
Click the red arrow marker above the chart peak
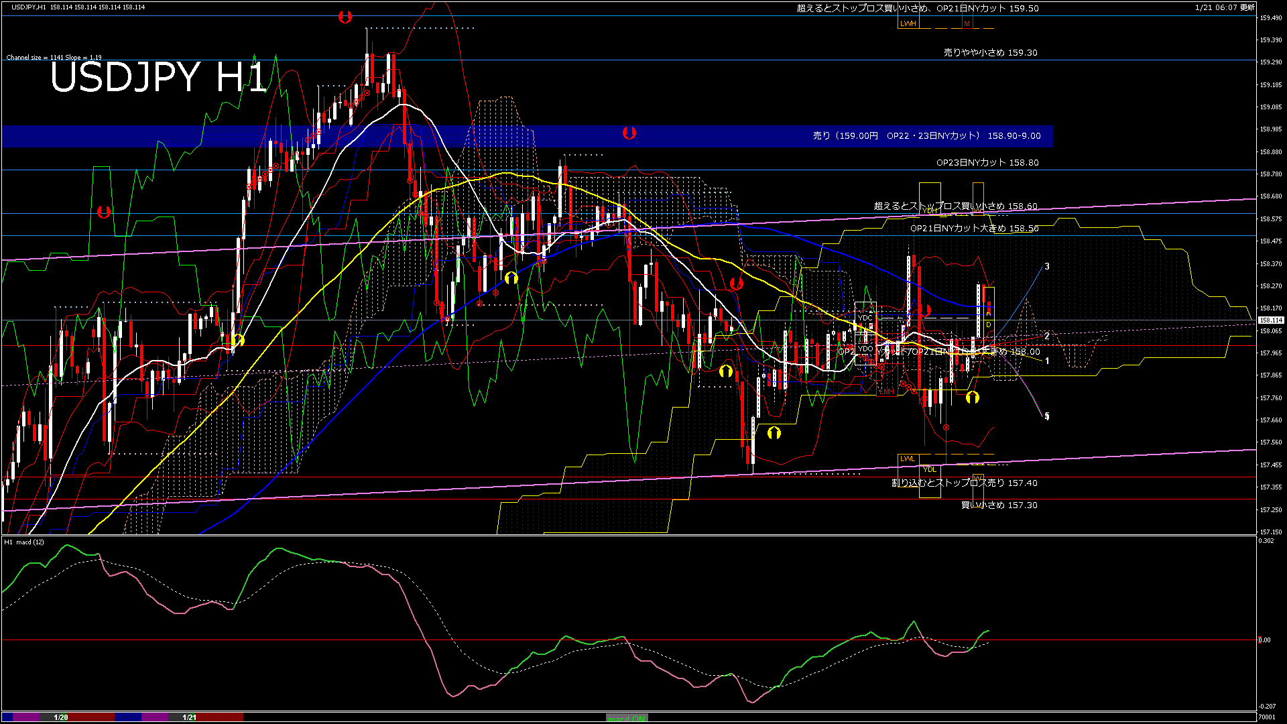[x=345, y=17]
